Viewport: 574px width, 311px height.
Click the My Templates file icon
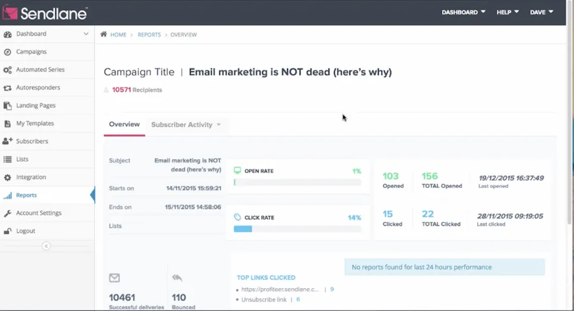point(7,124)
